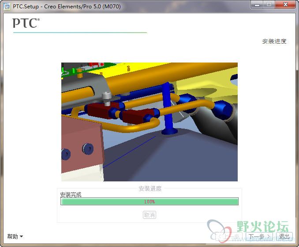Click the 100% installation progress bar
This screenshot has height=247, width=299.
[x=149, y=201]
